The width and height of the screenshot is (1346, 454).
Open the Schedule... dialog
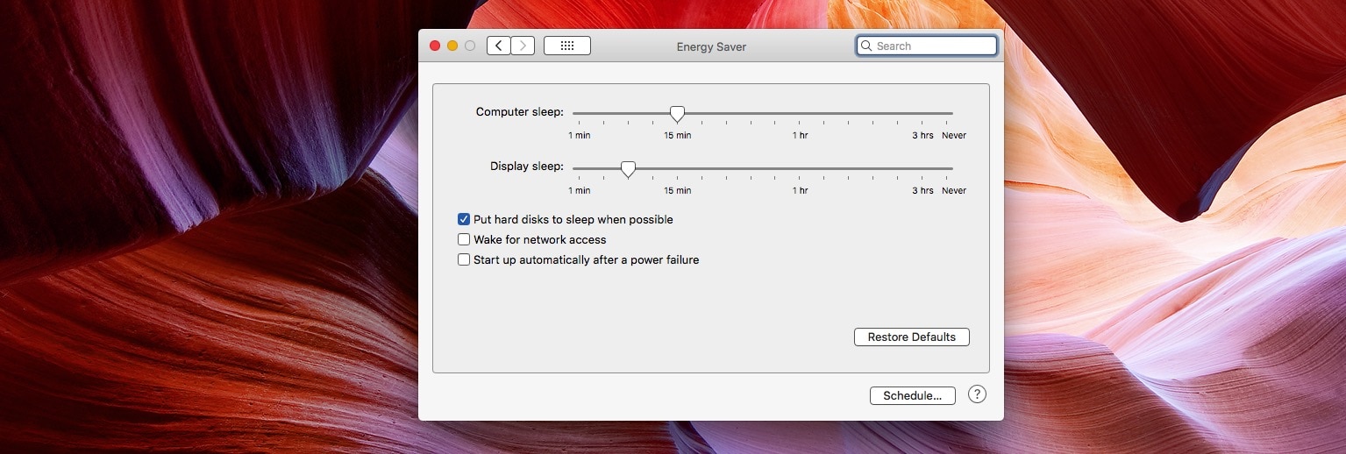[x=912, y=395]
